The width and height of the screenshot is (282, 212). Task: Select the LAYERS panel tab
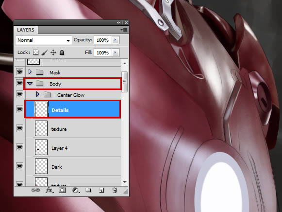point(26,30)
